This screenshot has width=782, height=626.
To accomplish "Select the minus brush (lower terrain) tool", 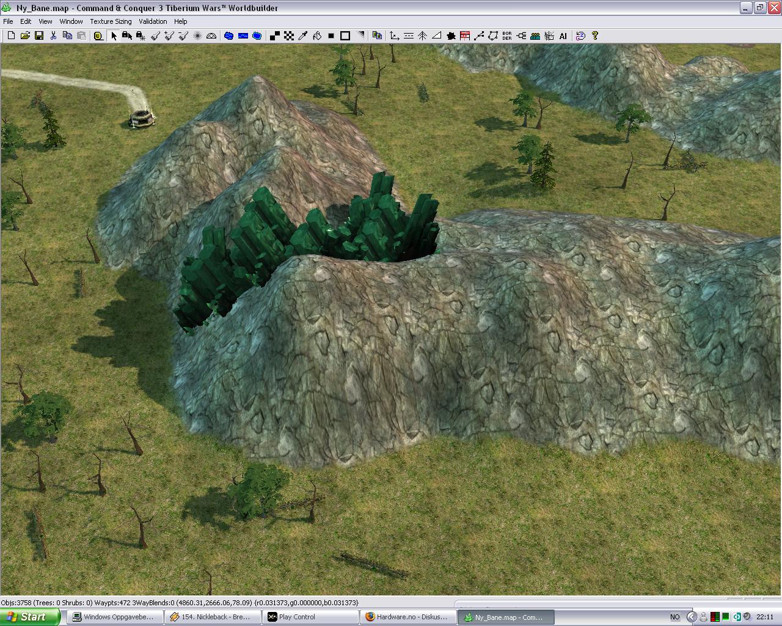I will click(183, 35).
